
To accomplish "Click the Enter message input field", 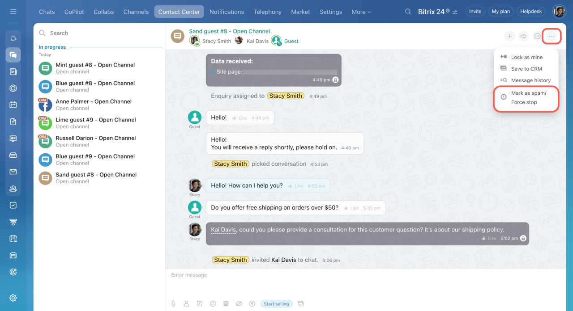I will (313, 275).
